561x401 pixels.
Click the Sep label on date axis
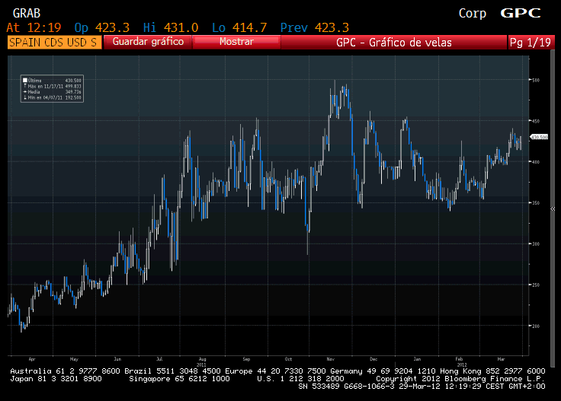(x=246, y=359)
